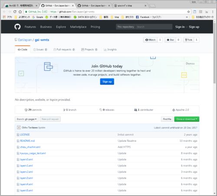Screen dimensions: 217x196
Task: Close the aiscnrl's blog tab
Action: (x=145, y=6)
